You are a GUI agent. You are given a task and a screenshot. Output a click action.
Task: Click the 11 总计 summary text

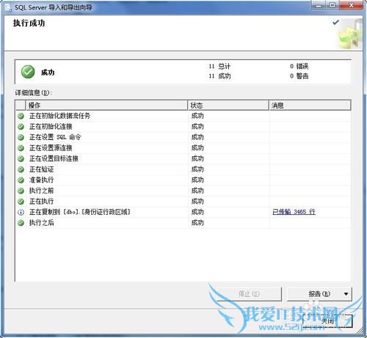(x=219, y=66)
